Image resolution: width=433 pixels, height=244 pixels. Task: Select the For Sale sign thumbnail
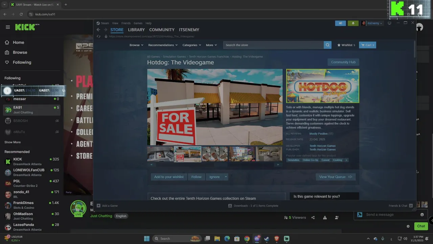tap(188, 154)
